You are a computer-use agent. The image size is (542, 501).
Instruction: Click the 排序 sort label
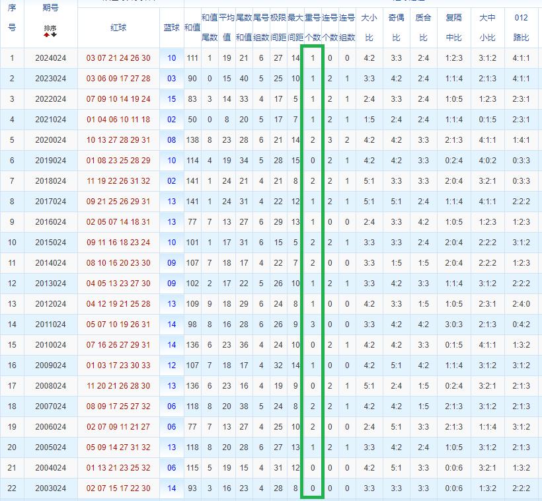pyautogui.click(x=50, y=28)
